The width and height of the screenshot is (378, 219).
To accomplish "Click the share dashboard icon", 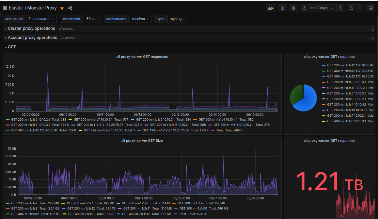I will [70, 8].
